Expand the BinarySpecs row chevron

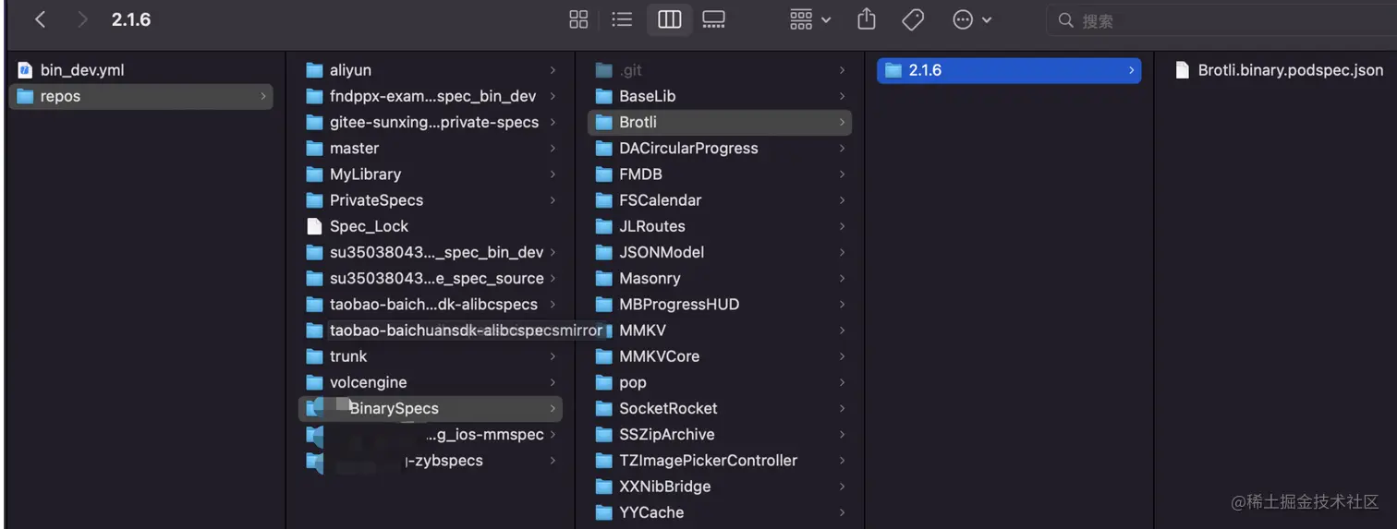(x=553, y=408)
